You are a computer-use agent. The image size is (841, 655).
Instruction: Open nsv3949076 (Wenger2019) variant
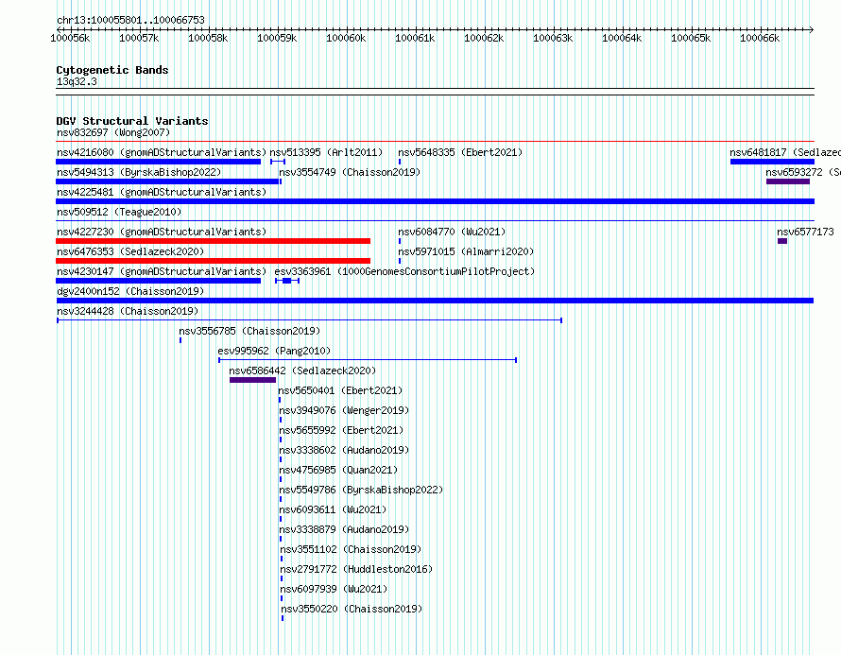(344, 410)
